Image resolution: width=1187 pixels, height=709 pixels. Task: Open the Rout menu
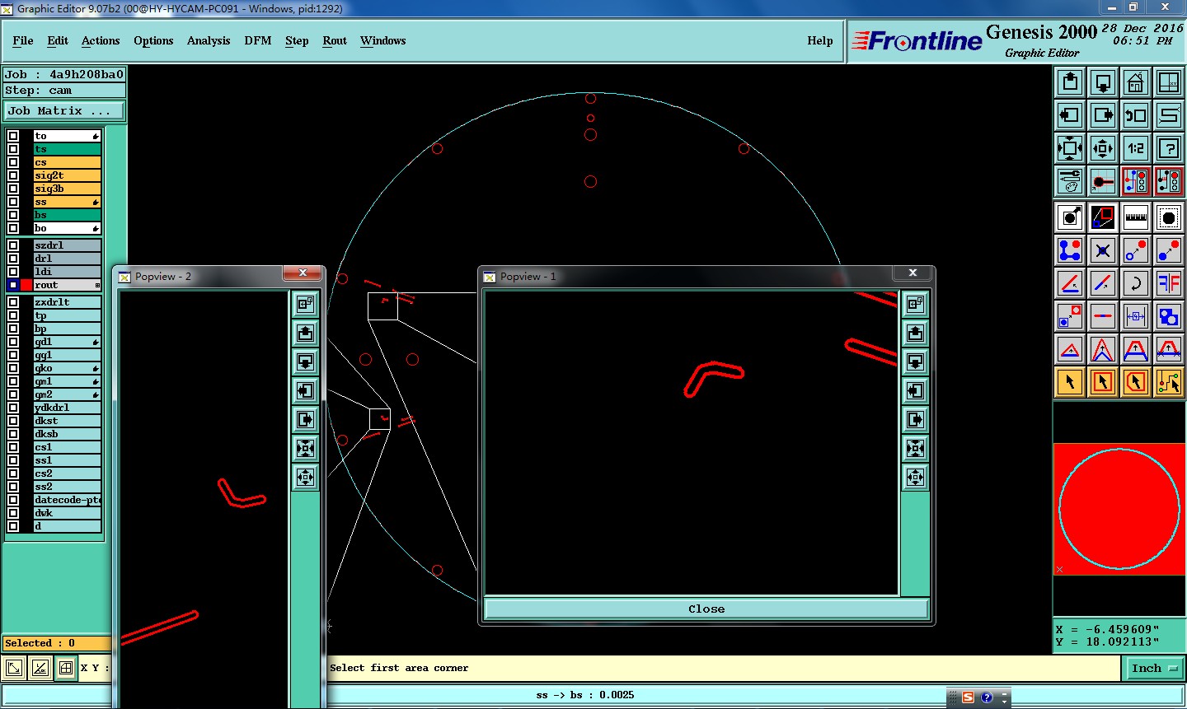tap(335, 40)
